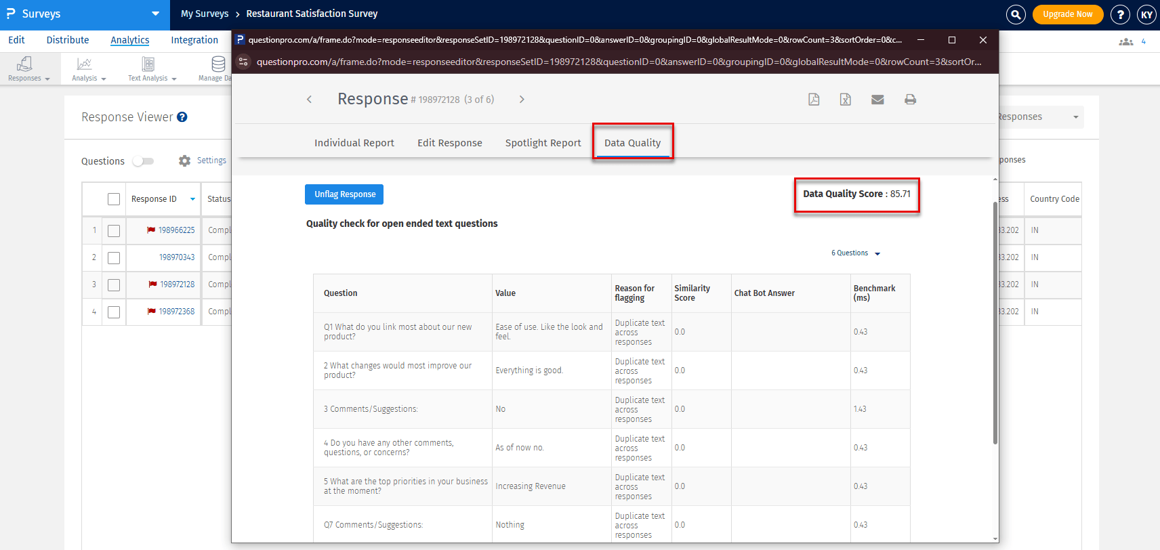Click the Unflag Response button
Screen dimensions: 1160x550
click(x=344, y=194)
